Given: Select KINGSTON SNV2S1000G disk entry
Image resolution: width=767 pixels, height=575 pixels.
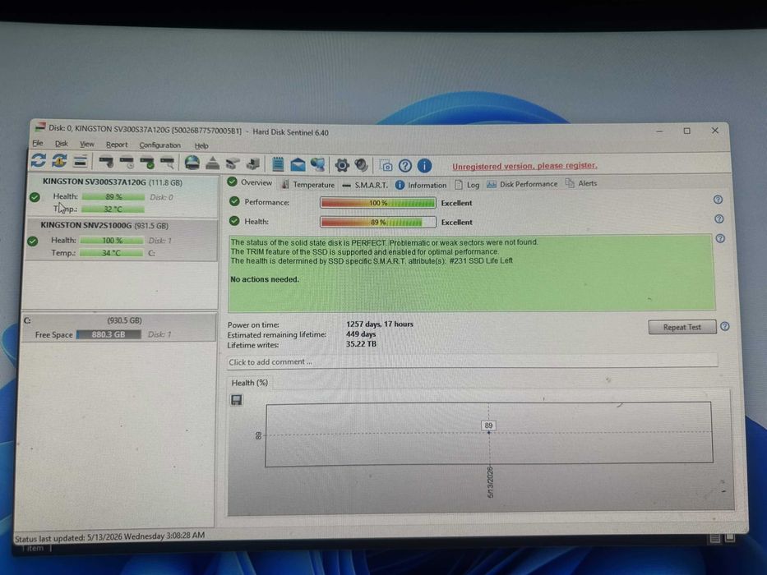Looking at the screenshot, I should point(120,240).
